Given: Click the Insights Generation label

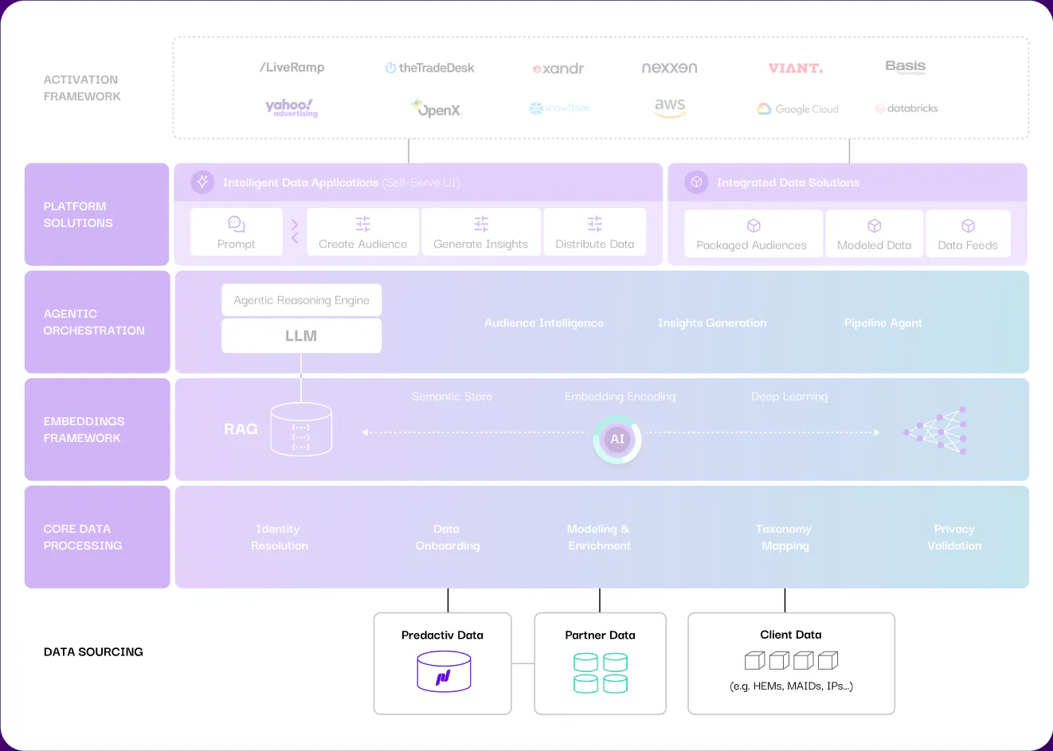Looking at the screenshot, I should click(x=712, y=323).
